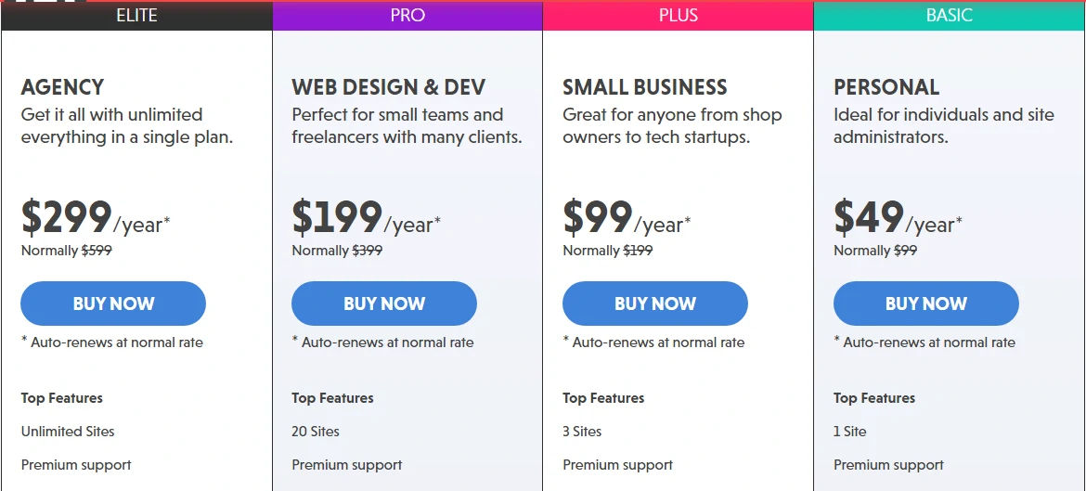Select the PRO plan header
1086x491 pixels.
407,15
